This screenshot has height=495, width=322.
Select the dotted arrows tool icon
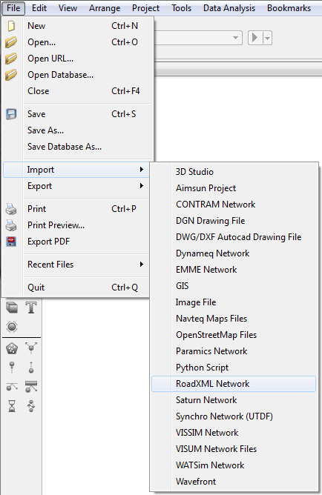[x=31, y=406]
